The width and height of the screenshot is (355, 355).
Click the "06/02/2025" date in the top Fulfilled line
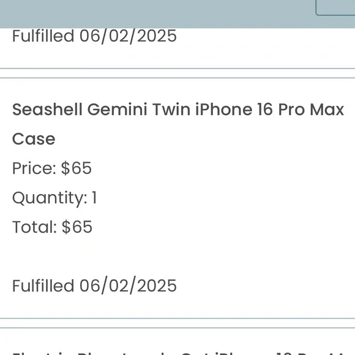[128, 36]
